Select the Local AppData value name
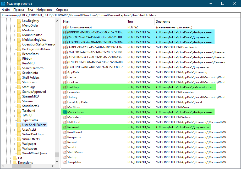This screenshot has width=241, height=169. tap(77, 102)
